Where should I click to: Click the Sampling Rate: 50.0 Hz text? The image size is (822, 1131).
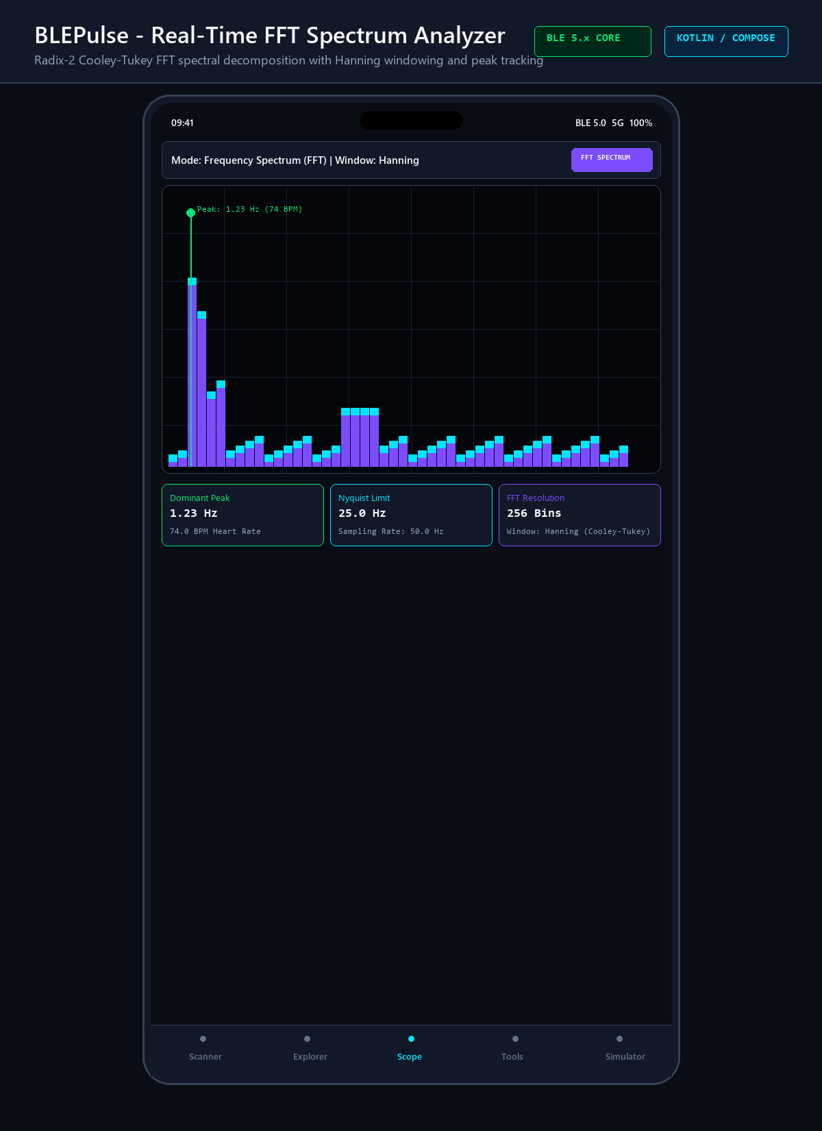click(390, 531)
